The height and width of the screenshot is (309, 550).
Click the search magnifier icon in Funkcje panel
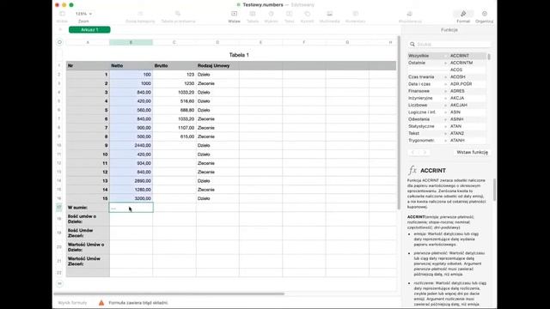(x=412, y=45)
